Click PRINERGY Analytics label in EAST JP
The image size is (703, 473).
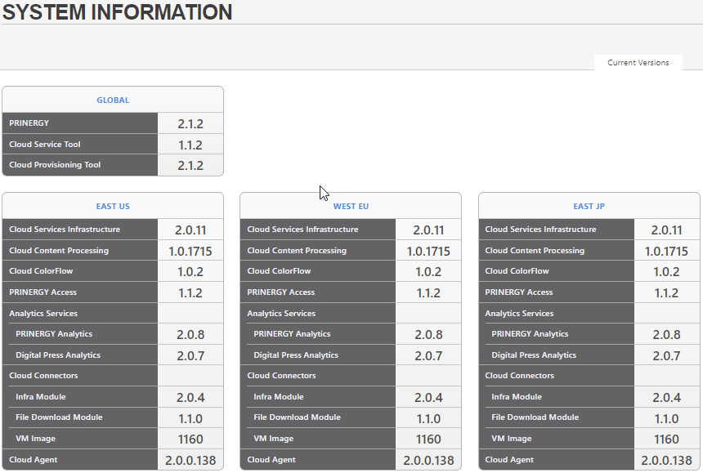point(530,333)
